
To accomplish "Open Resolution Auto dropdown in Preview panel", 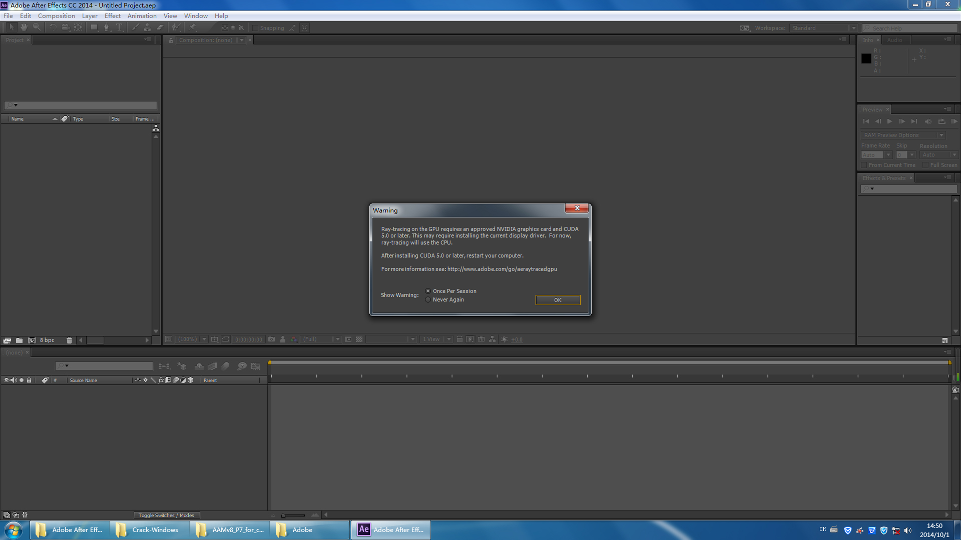I will click(938, 155).
